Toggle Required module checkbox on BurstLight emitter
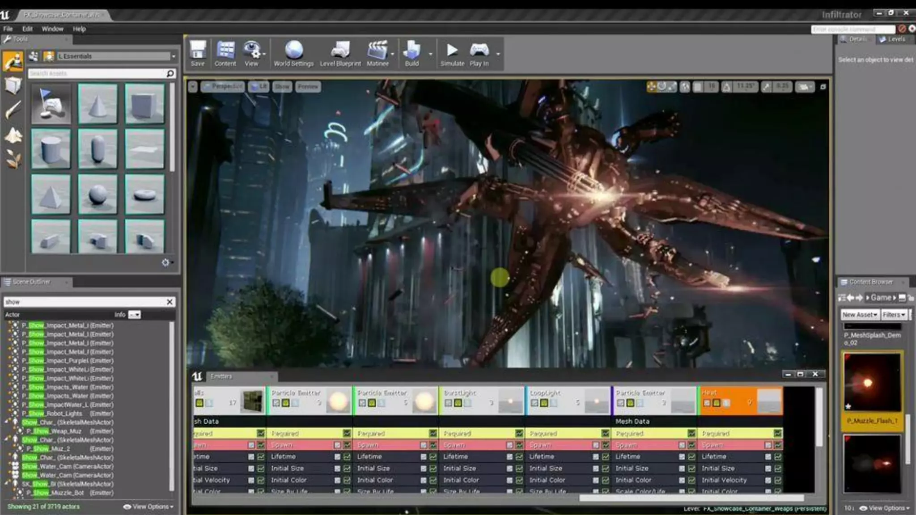 pyautogui.click(x=519, y=433)
